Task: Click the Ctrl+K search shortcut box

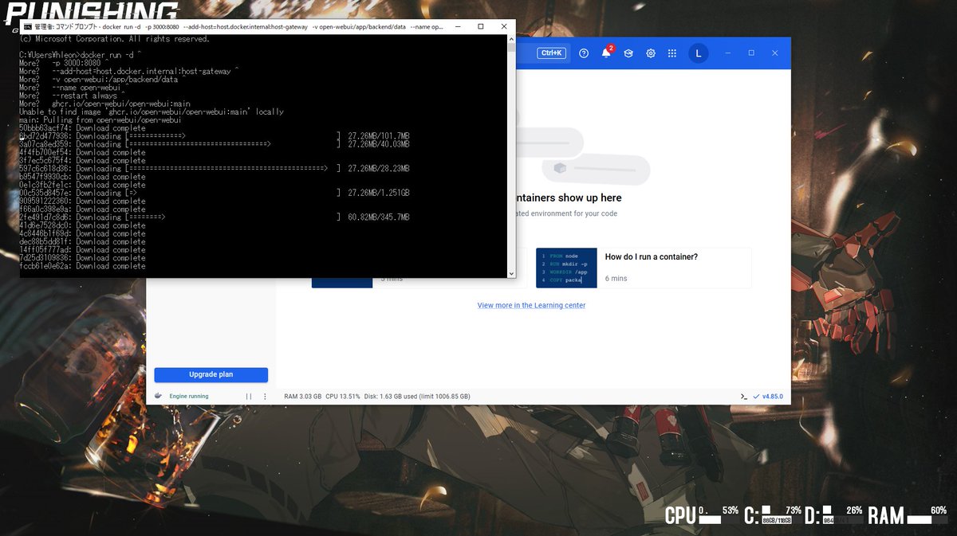Action: click(x=551, y=53)
